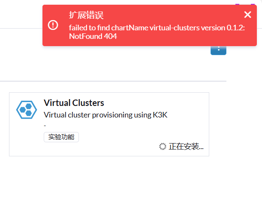Click the exclamation warning icon in error toast

(53, 25)
